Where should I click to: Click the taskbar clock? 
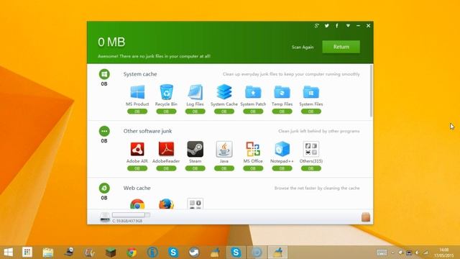[x=444, y=253]
